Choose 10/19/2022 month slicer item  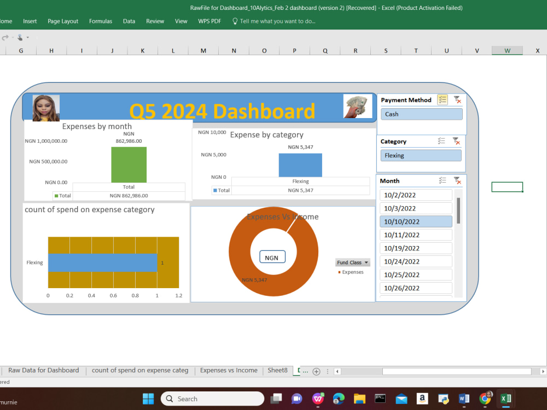pyautogui.click(x=416, y=248)
